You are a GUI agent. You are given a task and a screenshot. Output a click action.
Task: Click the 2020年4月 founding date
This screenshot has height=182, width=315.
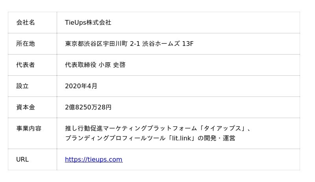(81, 86)
